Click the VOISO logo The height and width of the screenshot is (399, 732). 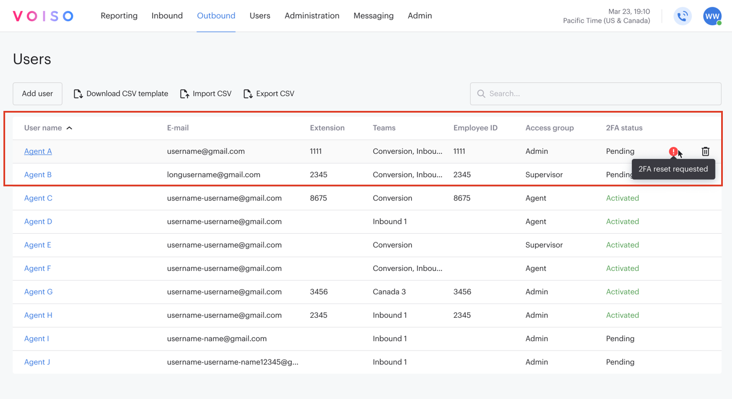coord(43,16)
